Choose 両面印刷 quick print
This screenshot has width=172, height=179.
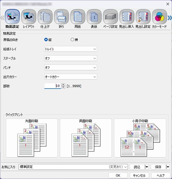(86, 138)
